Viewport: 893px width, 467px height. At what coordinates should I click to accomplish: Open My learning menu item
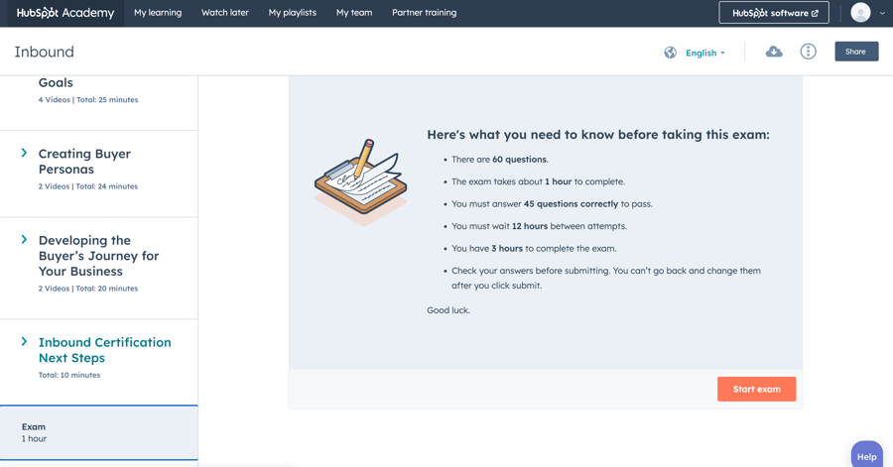158,13
